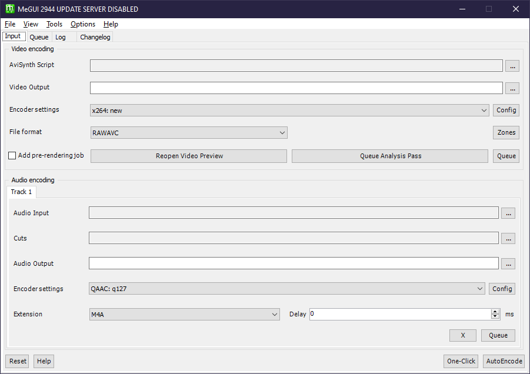Expand audio Encoder settings QAAC dropdown
Viewport: 530px width, 374px height.
point(287,289)
